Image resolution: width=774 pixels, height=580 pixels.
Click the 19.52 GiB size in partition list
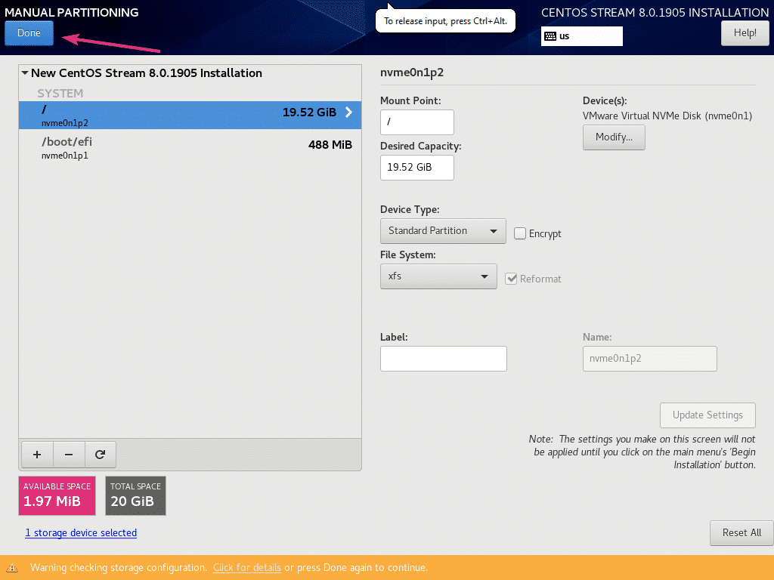click(x=309, y=112)
